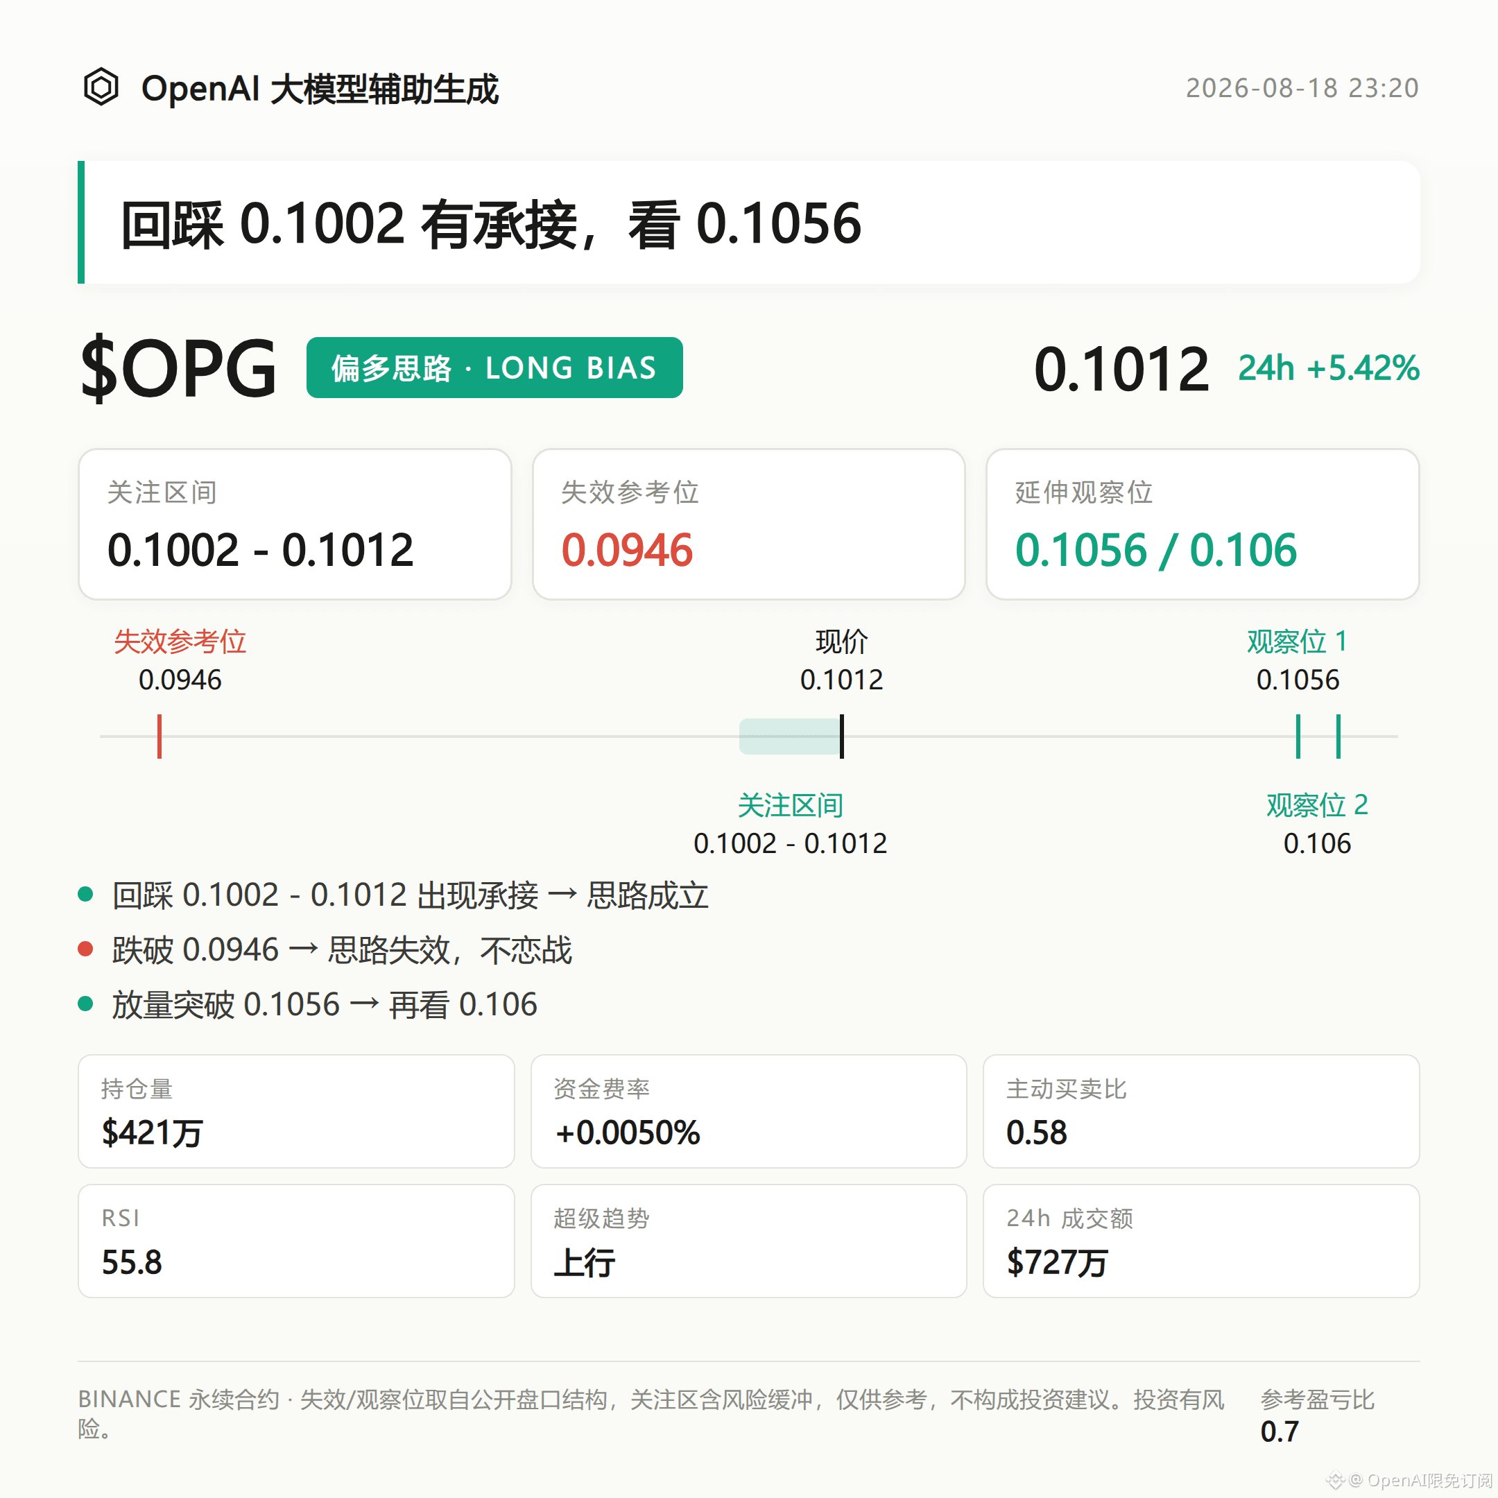Click the "24h +5.42%" change figure

tap(1328, 368)
